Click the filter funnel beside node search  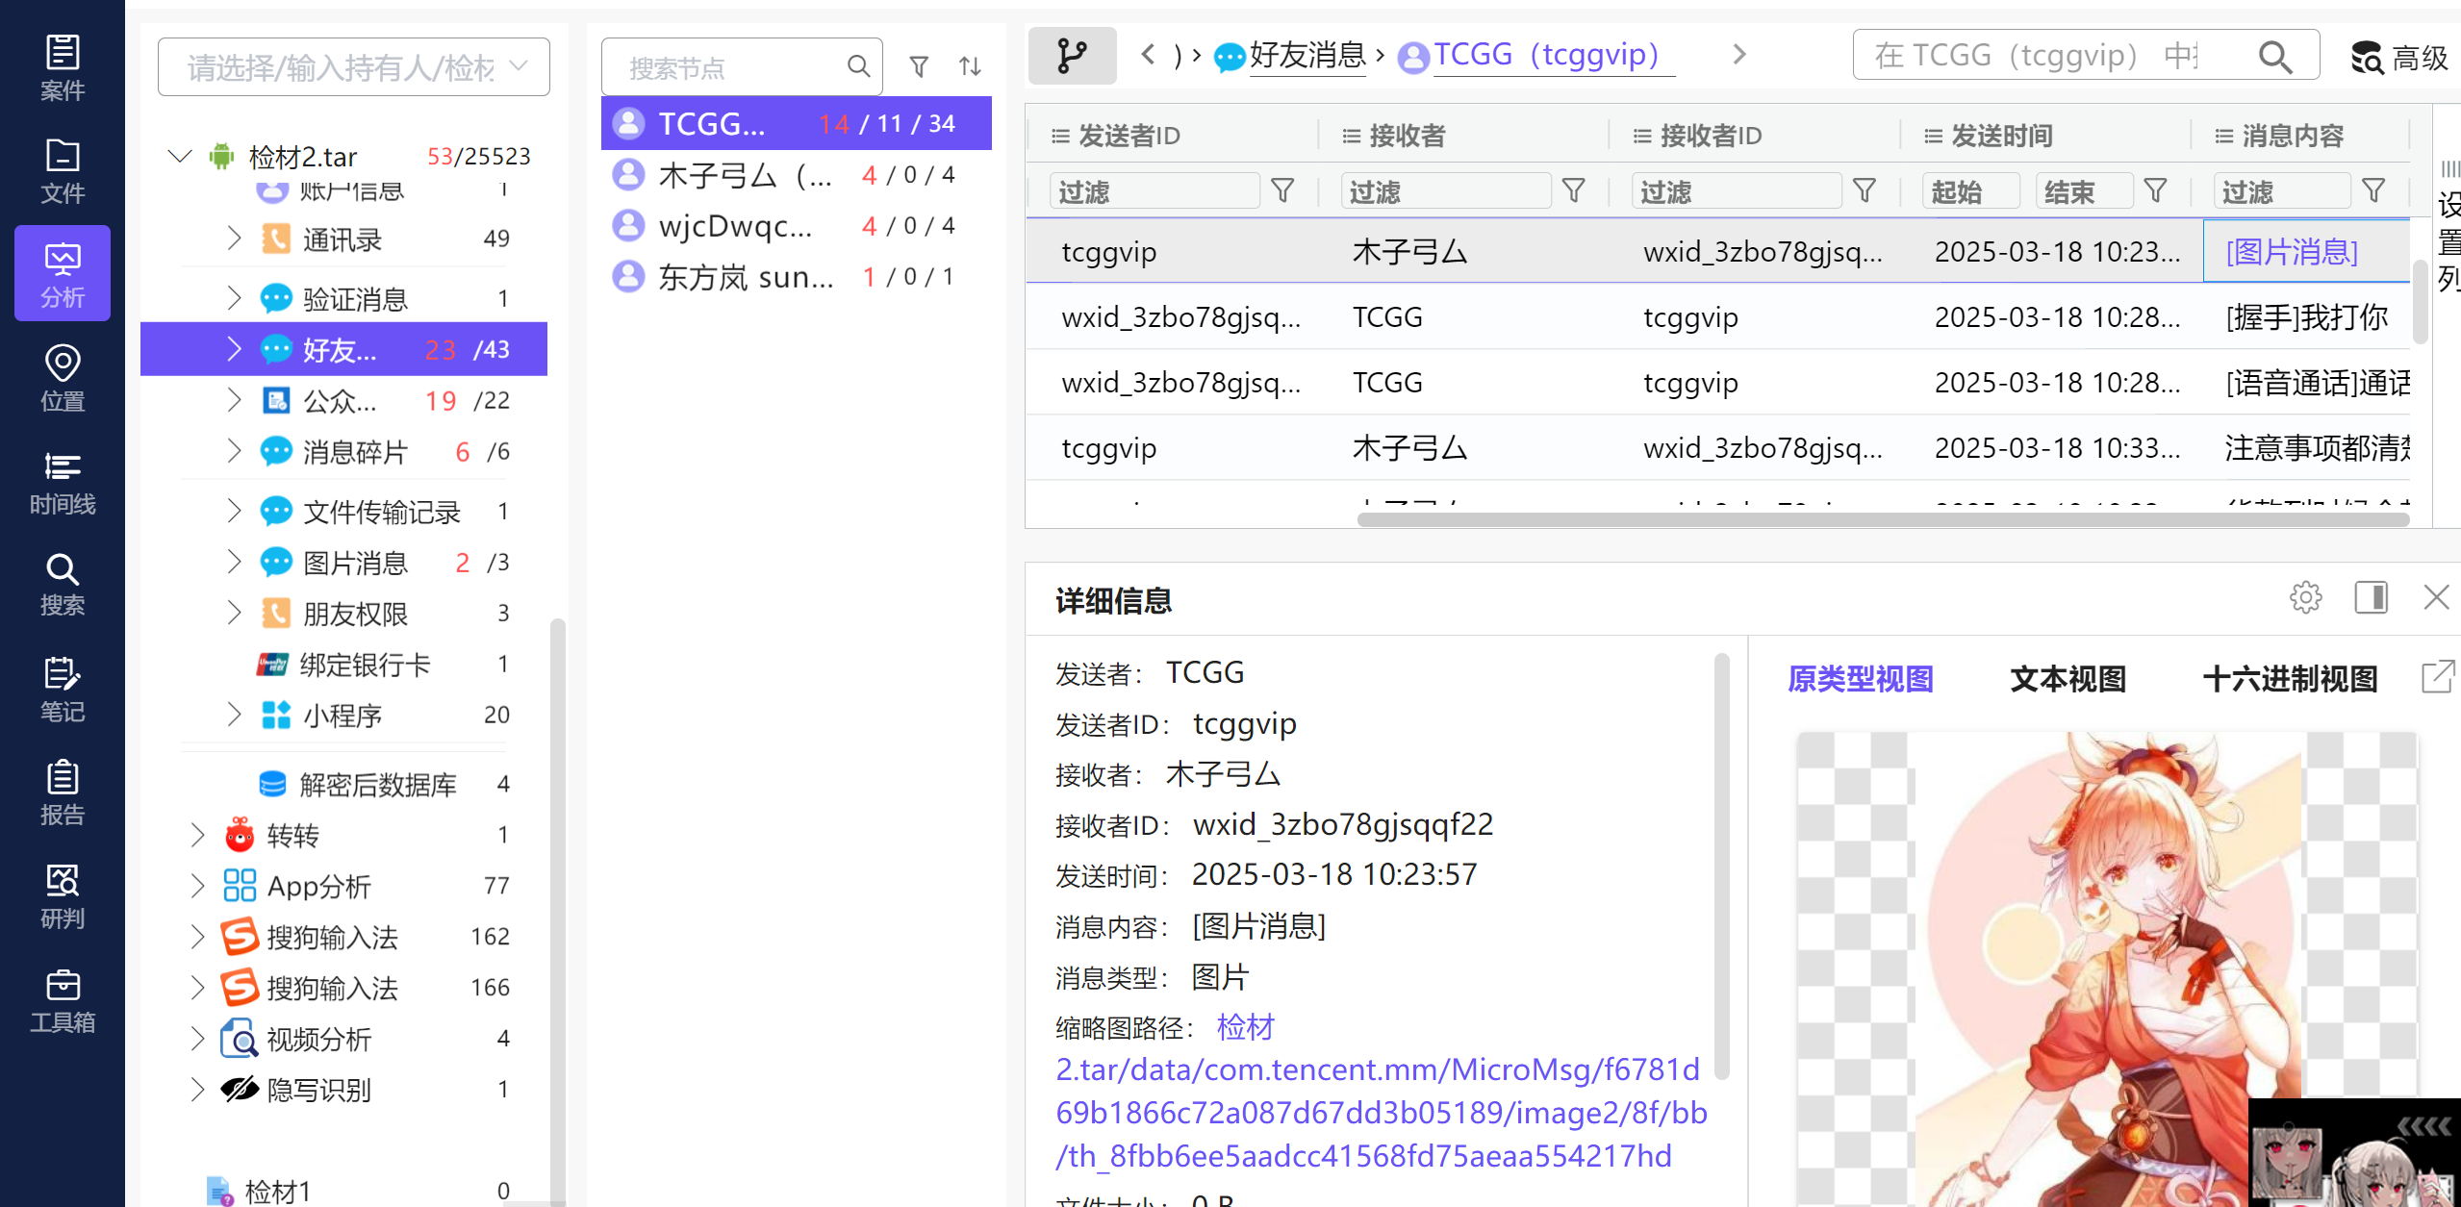[x=919, y=66]
